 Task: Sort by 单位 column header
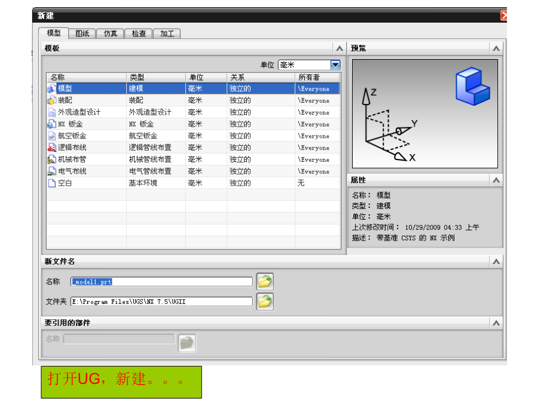(x=206, y=78)
